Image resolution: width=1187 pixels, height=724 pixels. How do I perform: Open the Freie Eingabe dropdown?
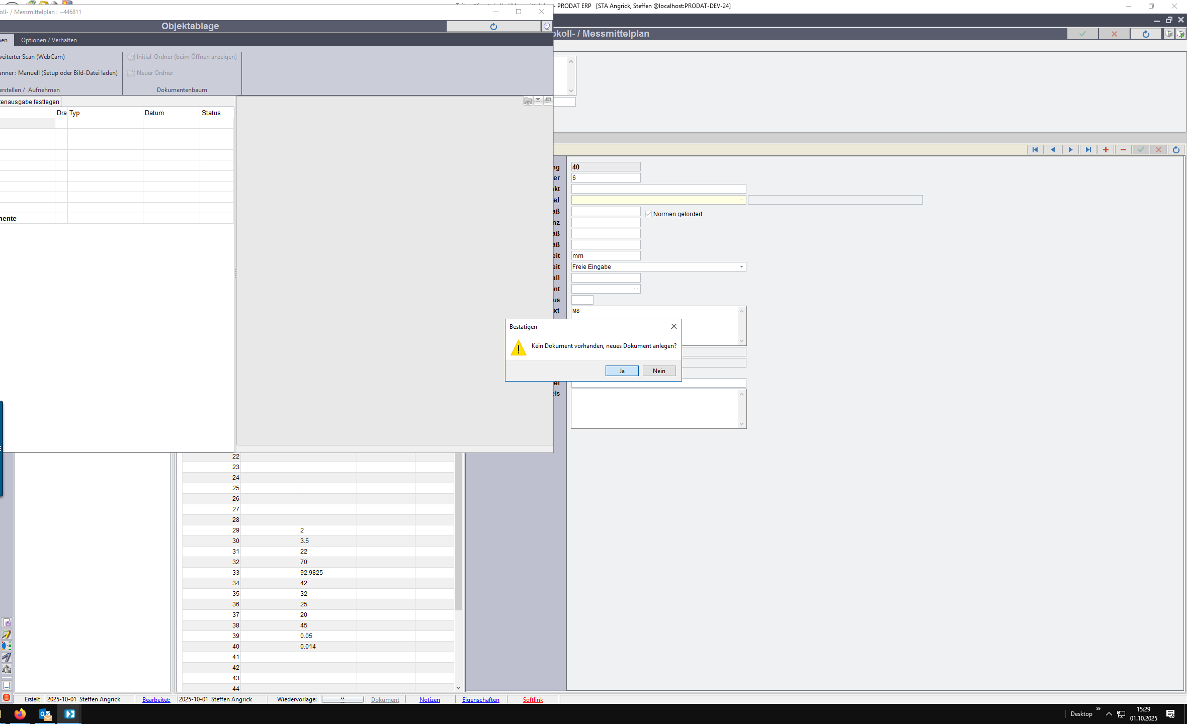coord(741,267)
